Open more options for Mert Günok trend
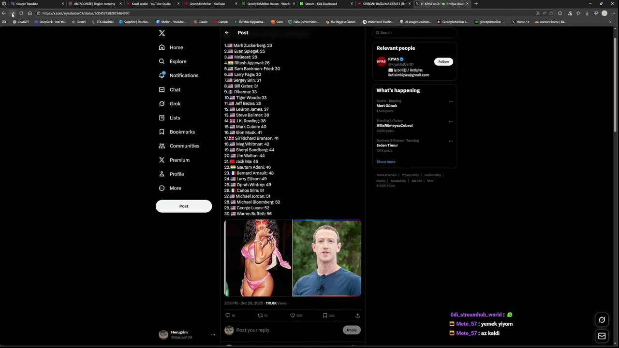Screen dimensions: 619x348 point(451,101)
